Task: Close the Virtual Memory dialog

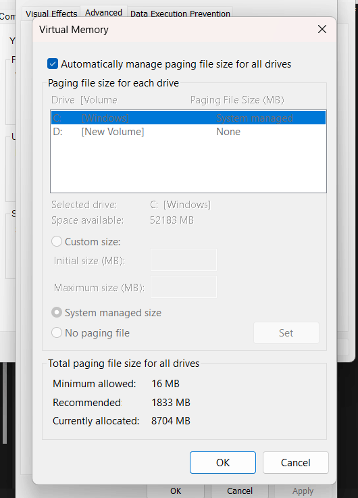Action: 322,29
